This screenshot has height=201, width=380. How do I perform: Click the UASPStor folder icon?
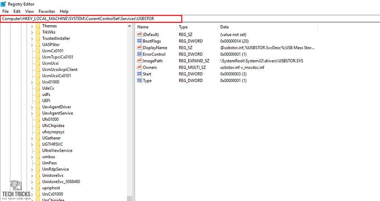[x=38, y=45]
